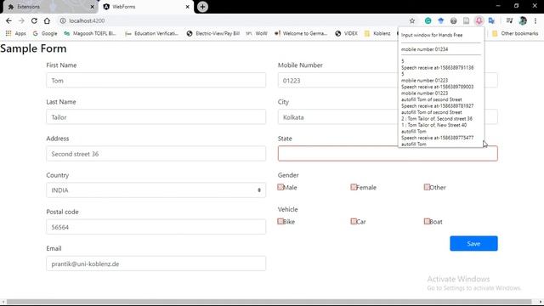Reload the localhost:4200 page

tap(34, 20)
